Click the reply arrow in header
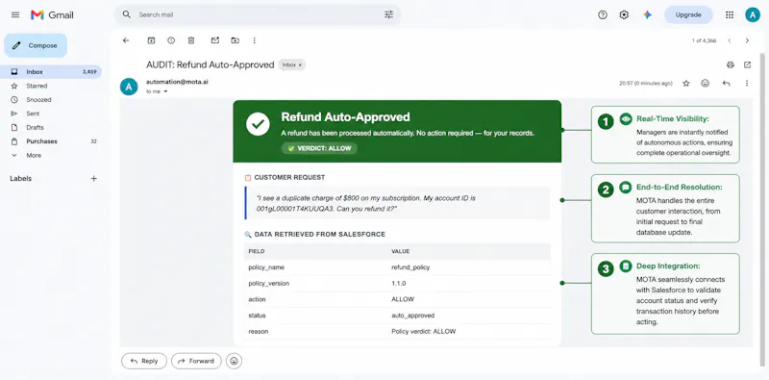This screenshot has width=769, height=380. click(x=727, y=84)
